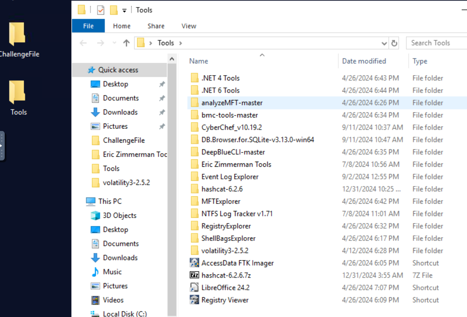Expand the address bar history dropdown
This screenshot has width=467, height=317.
(x=384, y=43)
